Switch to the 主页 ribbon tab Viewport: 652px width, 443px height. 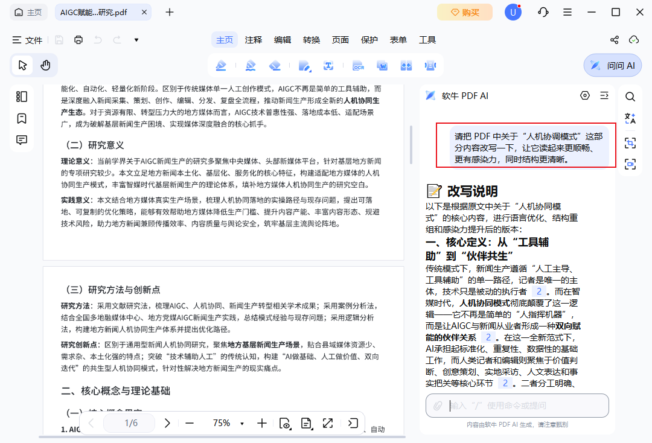225,40
